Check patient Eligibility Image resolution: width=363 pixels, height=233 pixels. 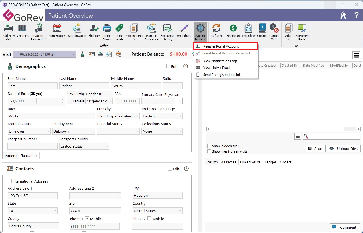pyautogui.click(x=94, y=31)
